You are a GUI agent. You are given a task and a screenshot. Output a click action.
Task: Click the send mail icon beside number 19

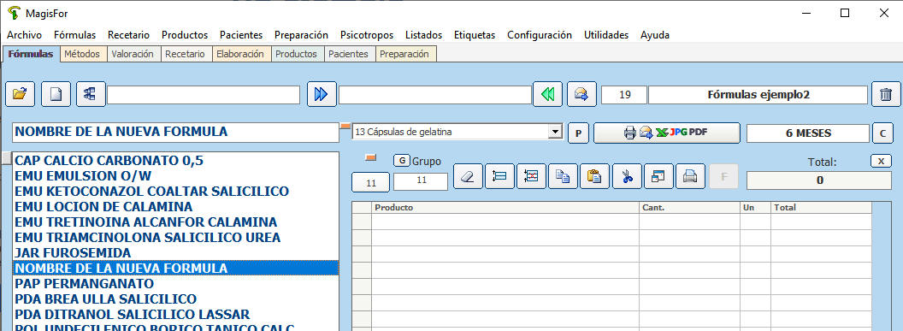tap(581, 94)
